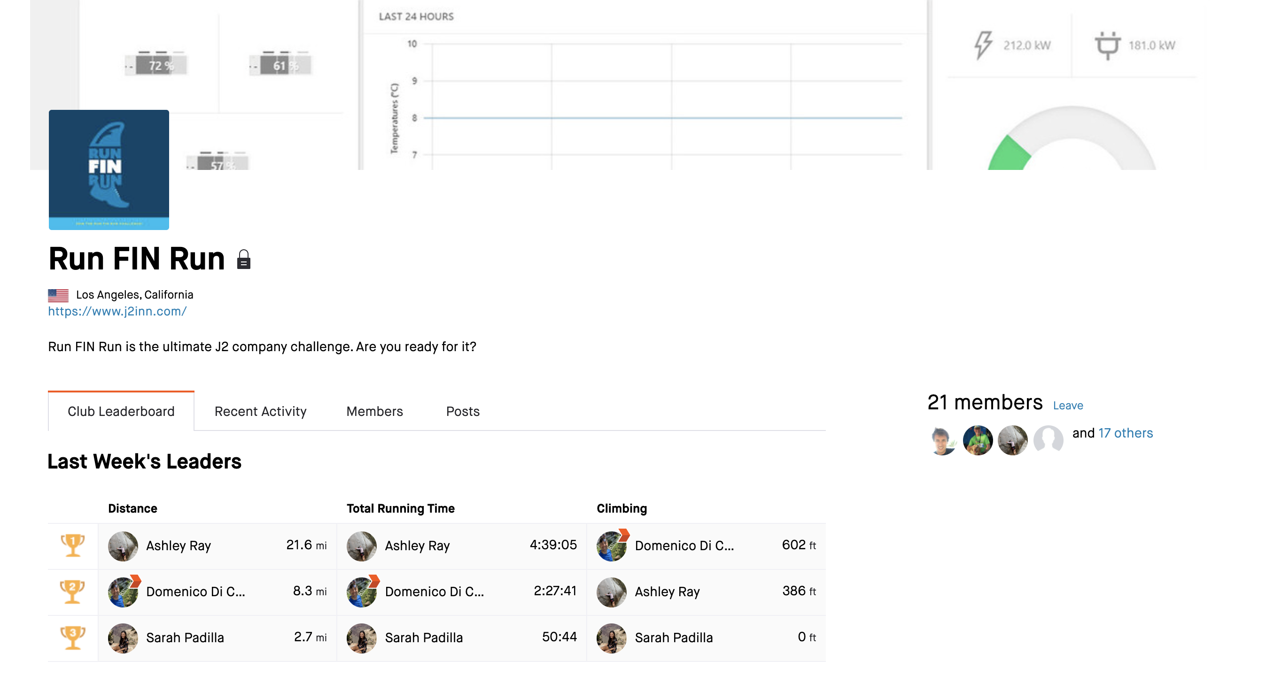Click Domenico avatar in Distance column
The height and width of the screenshot is (676, 1274).
click(123, 592)
